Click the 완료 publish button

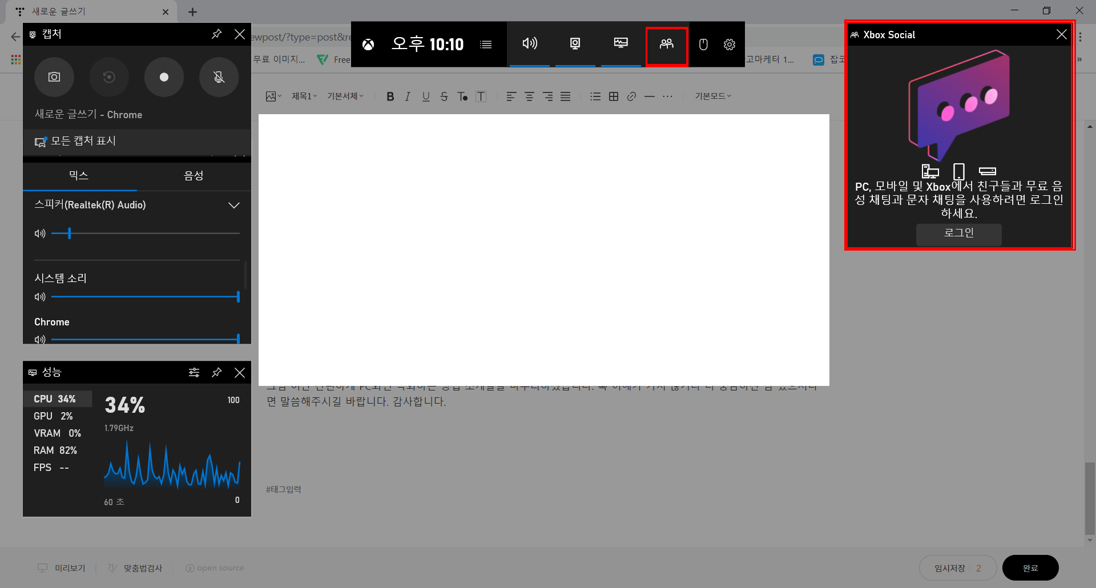click(x=1030, y=568)
